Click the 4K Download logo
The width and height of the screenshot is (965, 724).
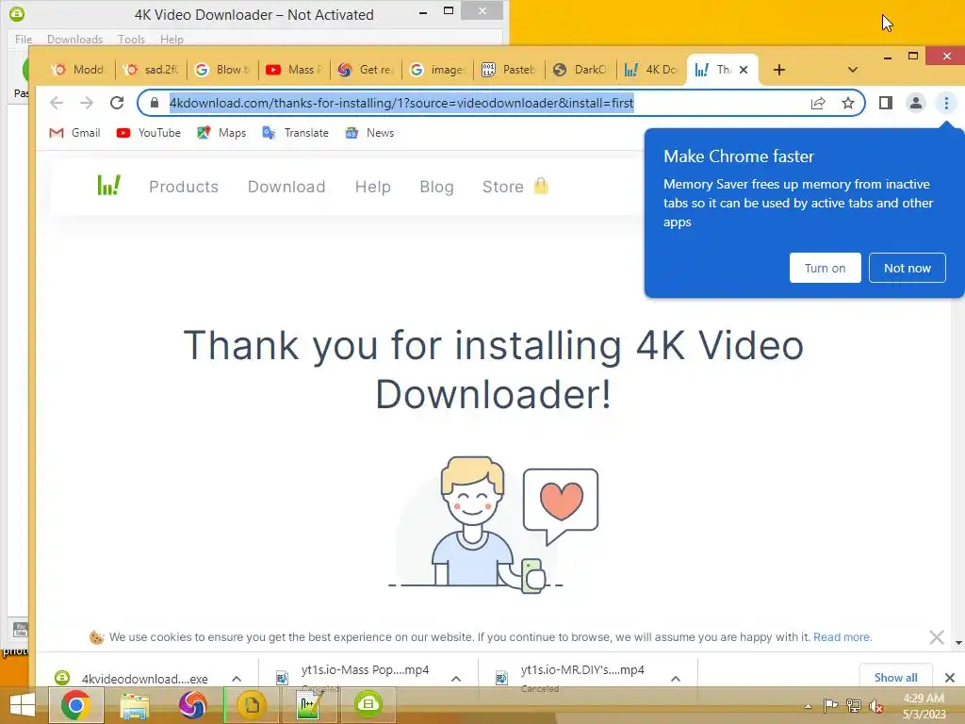pos(109,186)
